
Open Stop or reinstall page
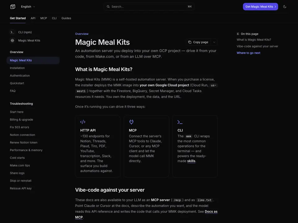[20, 181]
